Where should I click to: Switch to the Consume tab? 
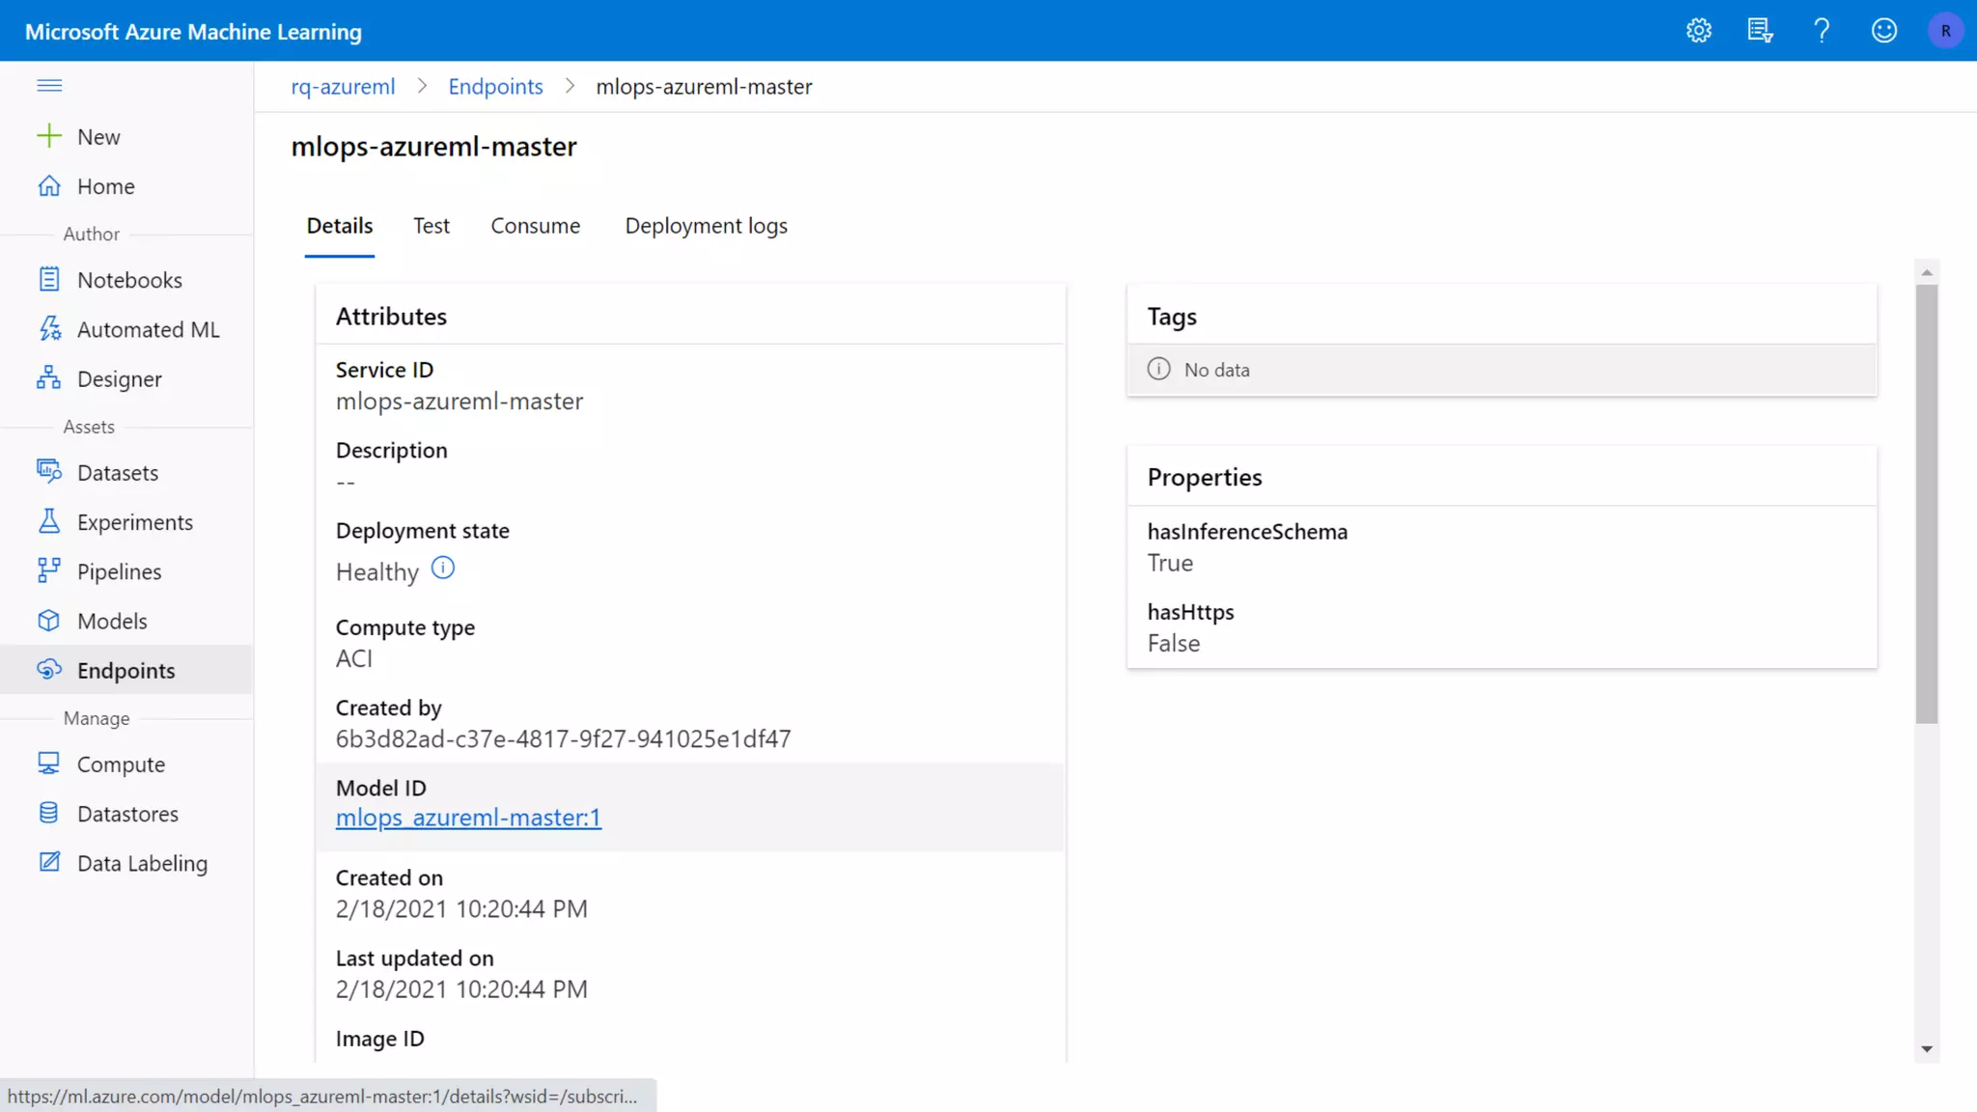(x=535, y=226)
